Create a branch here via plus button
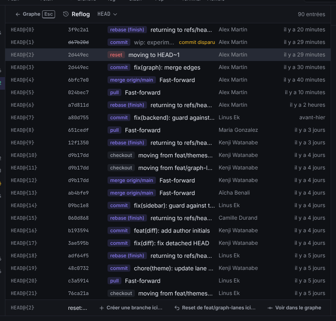The image size is (336, 321). pyautogui.click(x=131, y=308)
